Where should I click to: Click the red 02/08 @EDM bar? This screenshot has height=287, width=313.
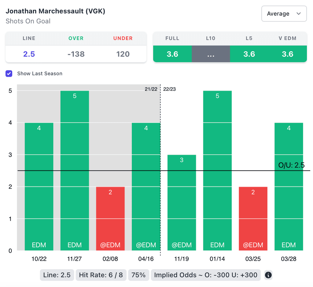pyautogui.click(x=110, y=219)
